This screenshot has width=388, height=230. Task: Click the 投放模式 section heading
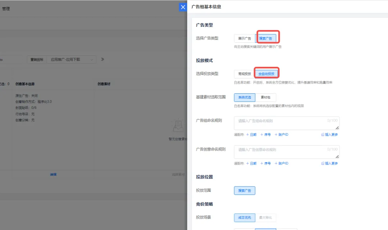tap(204, 61)
